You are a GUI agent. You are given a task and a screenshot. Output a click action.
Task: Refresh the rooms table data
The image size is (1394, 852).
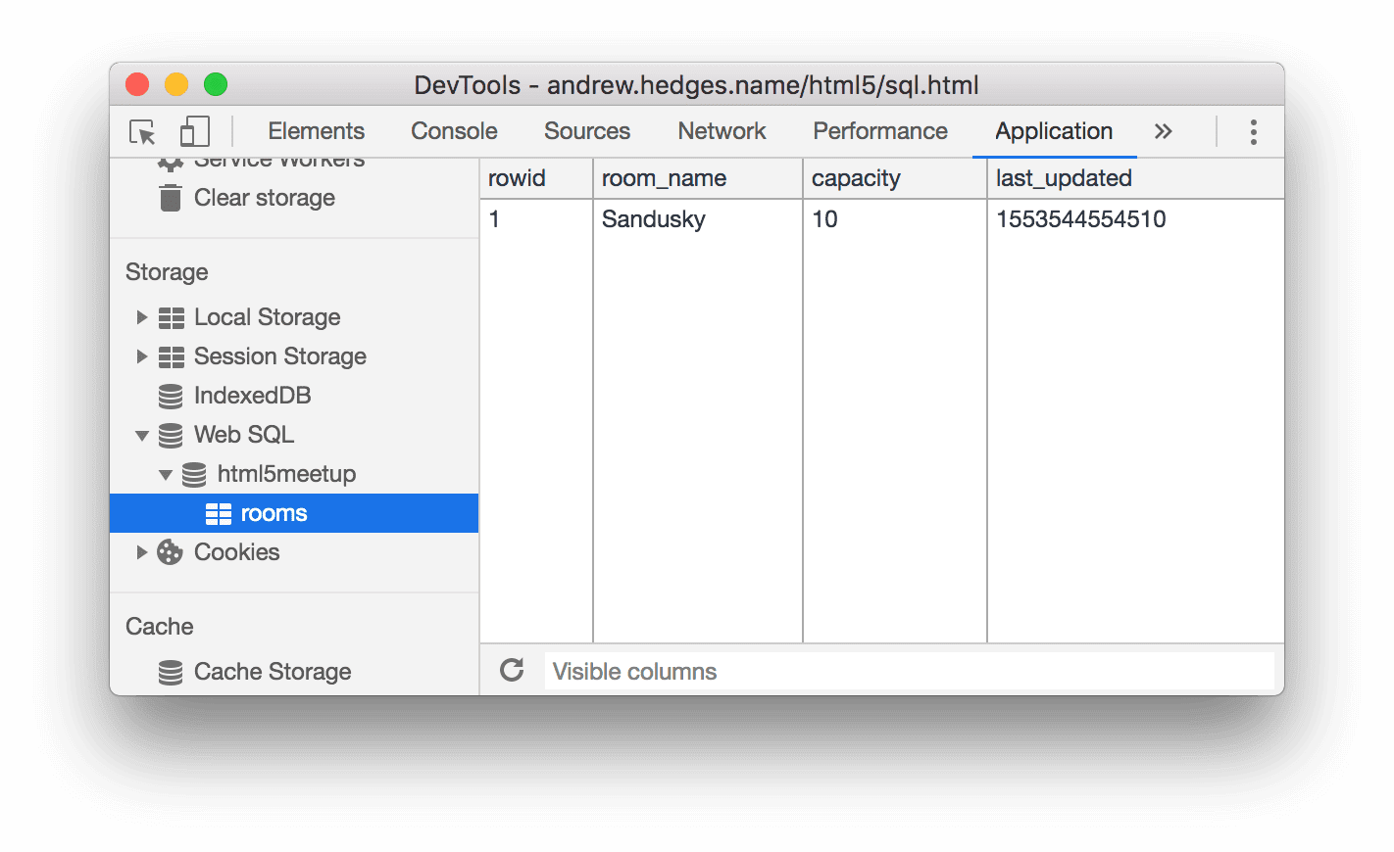click(x=511, y=671)
